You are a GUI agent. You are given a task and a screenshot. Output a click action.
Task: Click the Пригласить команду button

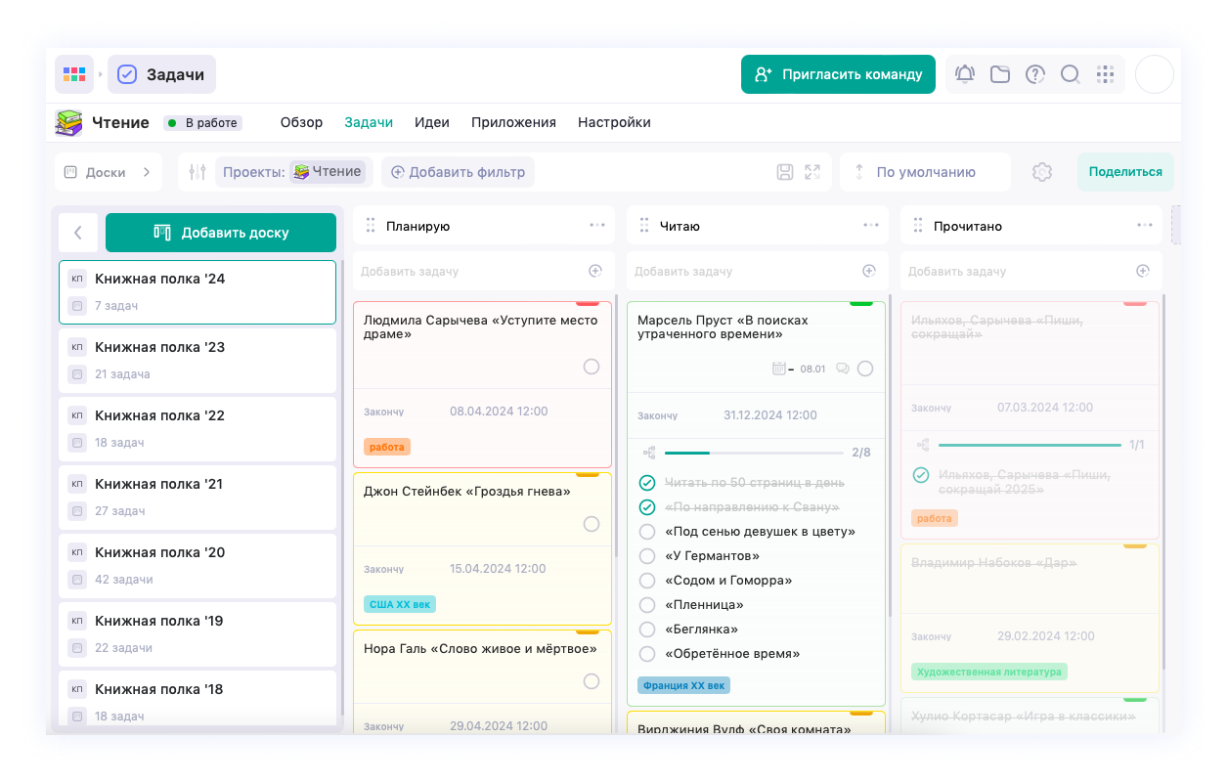click(838, 74)
